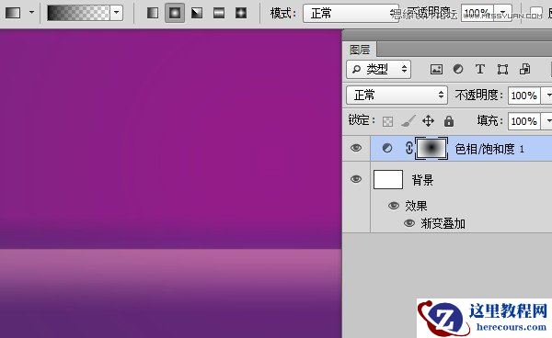
Task: Click the layer mask link chain icon
Action: [408, 148]
